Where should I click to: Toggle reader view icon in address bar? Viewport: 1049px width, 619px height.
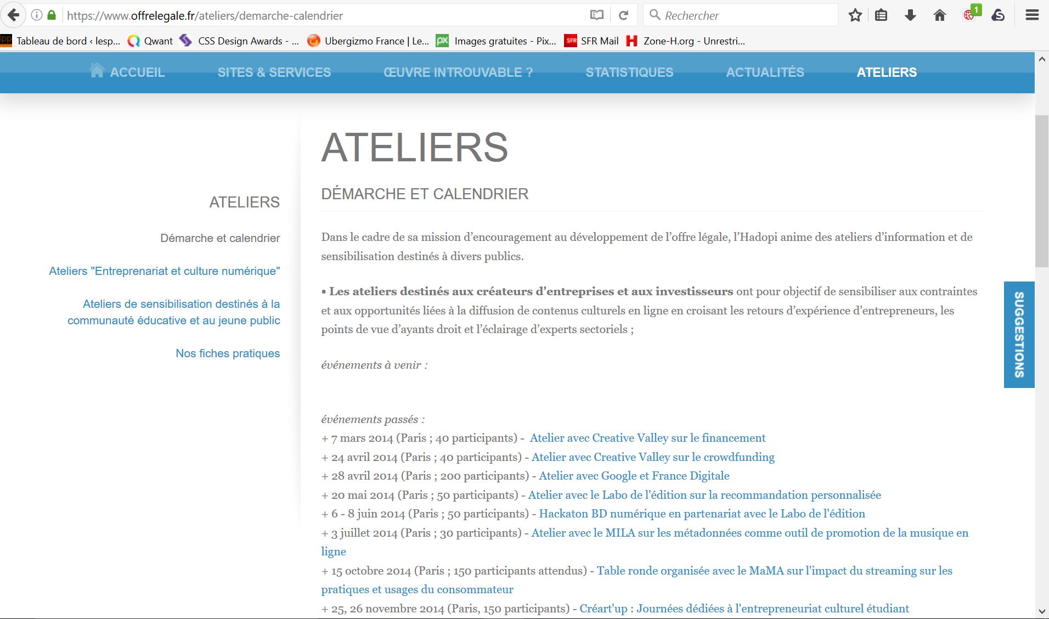(597, 15)
